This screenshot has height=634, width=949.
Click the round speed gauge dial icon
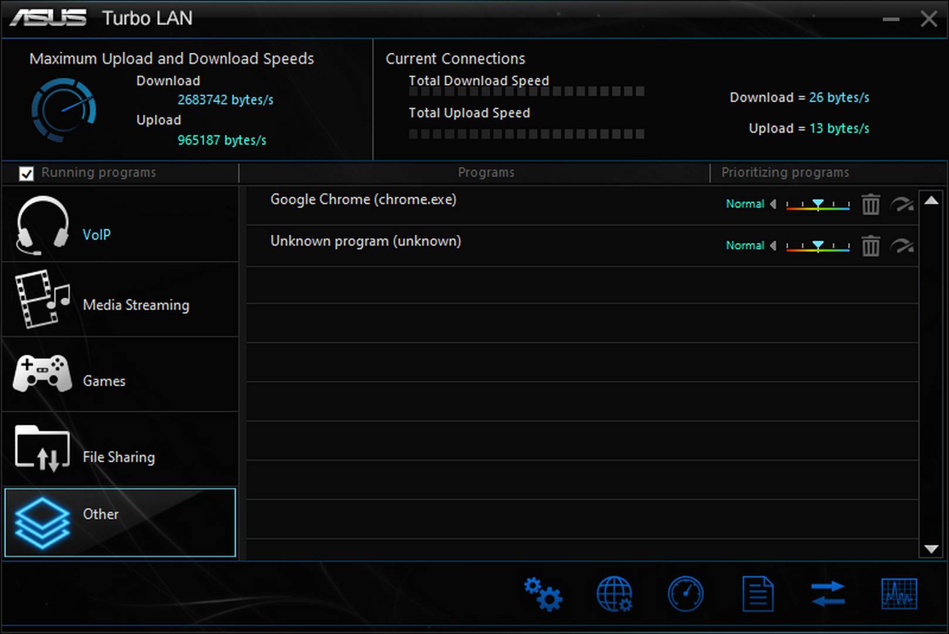(x=63, y=110)
